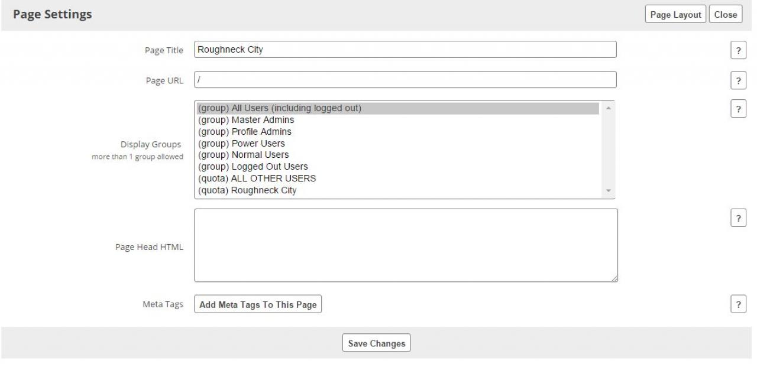Open the Page Layout view
This screenshot has width=757, height=367.
[675, 15]
